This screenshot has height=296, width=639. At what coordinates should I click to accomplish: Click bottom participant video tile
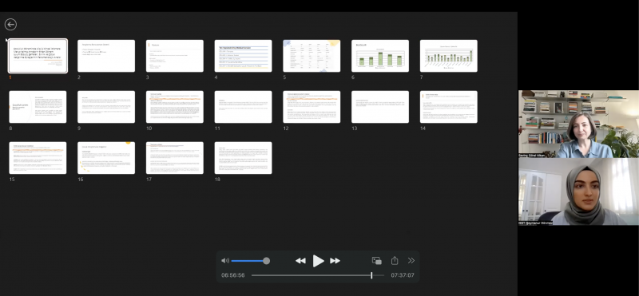point(578,191)
